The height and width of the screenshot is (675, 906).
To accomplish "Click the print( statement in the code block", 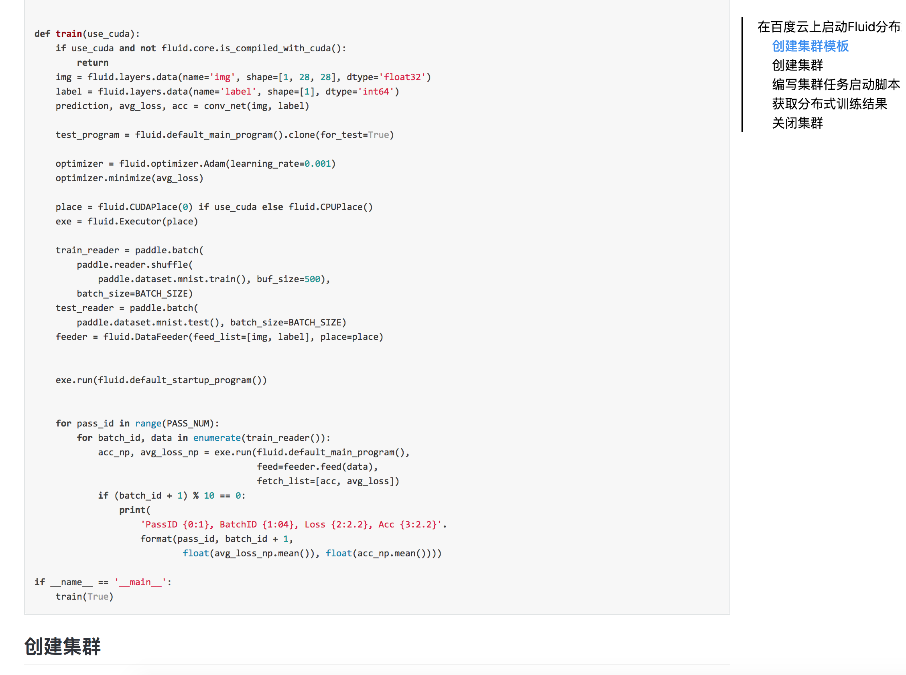I will pyautogui.click(x=134, y=510).
